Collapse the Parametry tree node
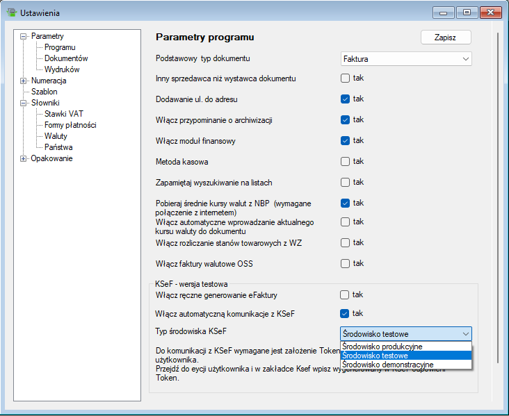Image resolution: width=509 pixels, height=416 pixels. 24,36
